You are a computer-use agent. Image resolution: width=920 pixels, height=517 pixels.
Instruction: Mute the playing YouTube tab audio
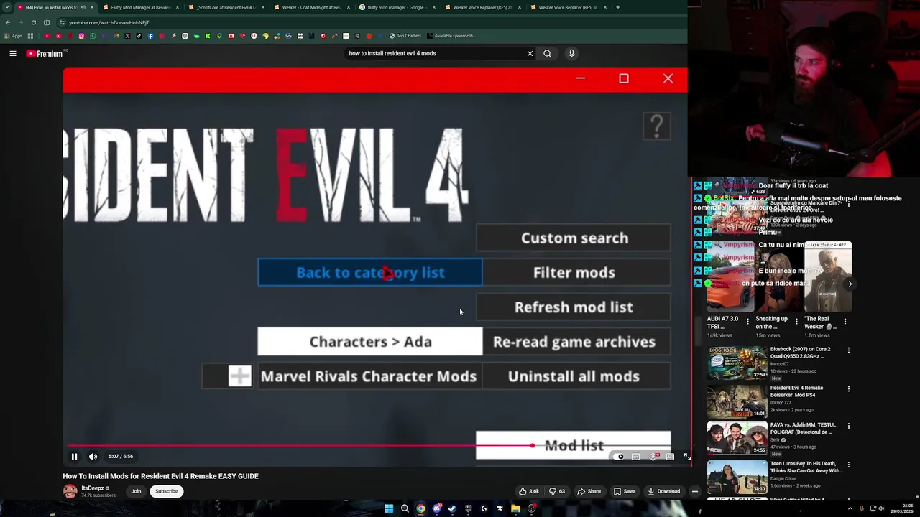pos(83,7)
